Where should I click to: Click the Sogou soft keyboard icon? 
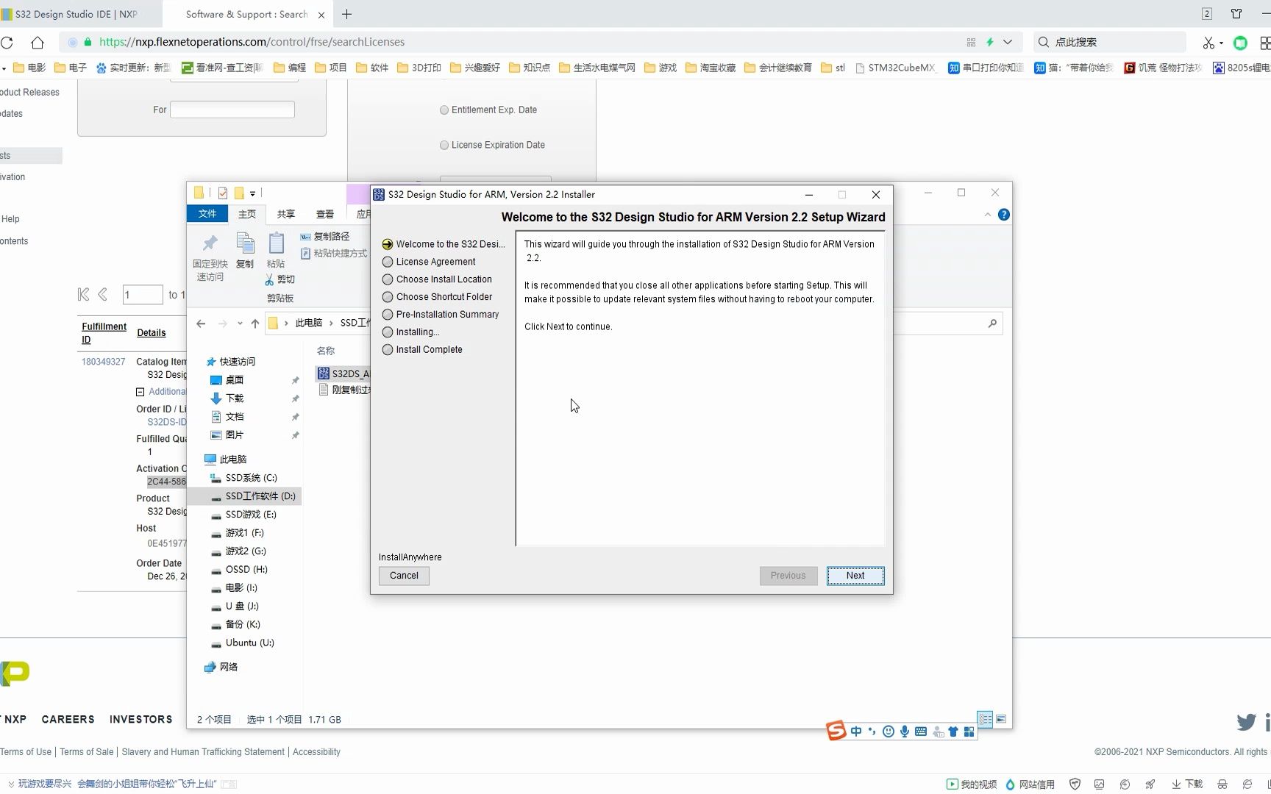coord(921,732)
